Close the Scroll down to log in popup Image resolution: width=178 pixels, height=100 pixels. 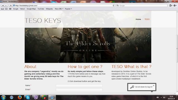pyautogui.click(x=154, y=86)
